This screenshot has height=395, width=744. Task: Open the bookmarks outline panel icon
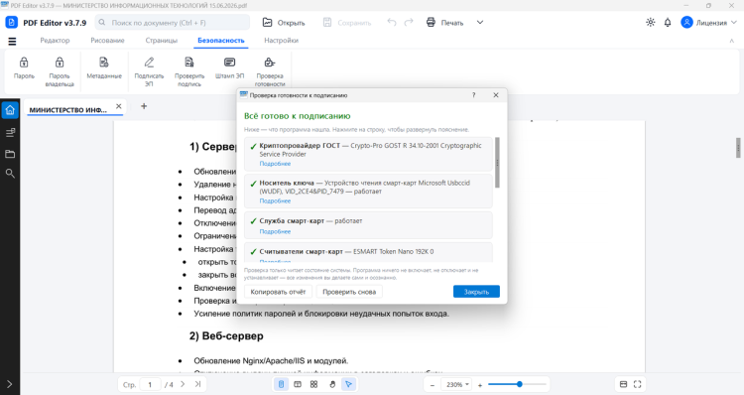point(10,132)
